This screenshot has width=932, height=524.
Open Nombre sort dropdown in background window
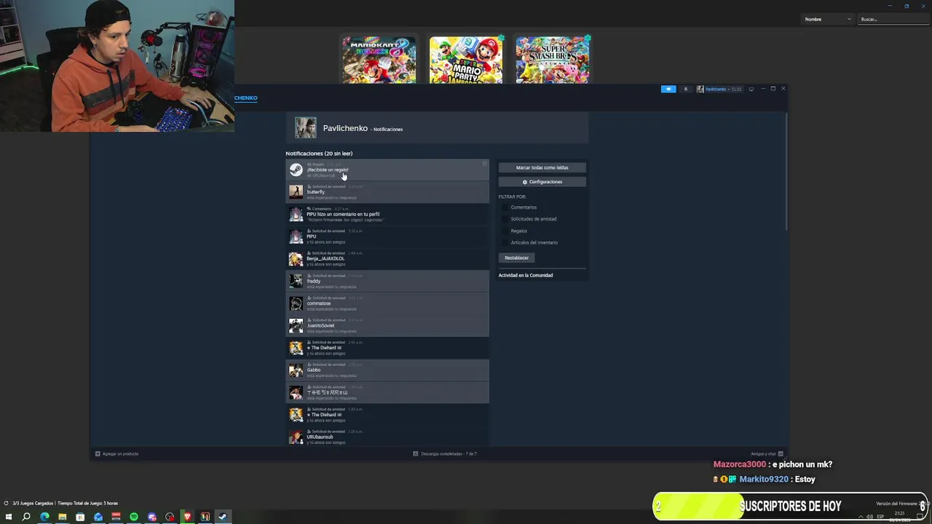coord(827,19)
